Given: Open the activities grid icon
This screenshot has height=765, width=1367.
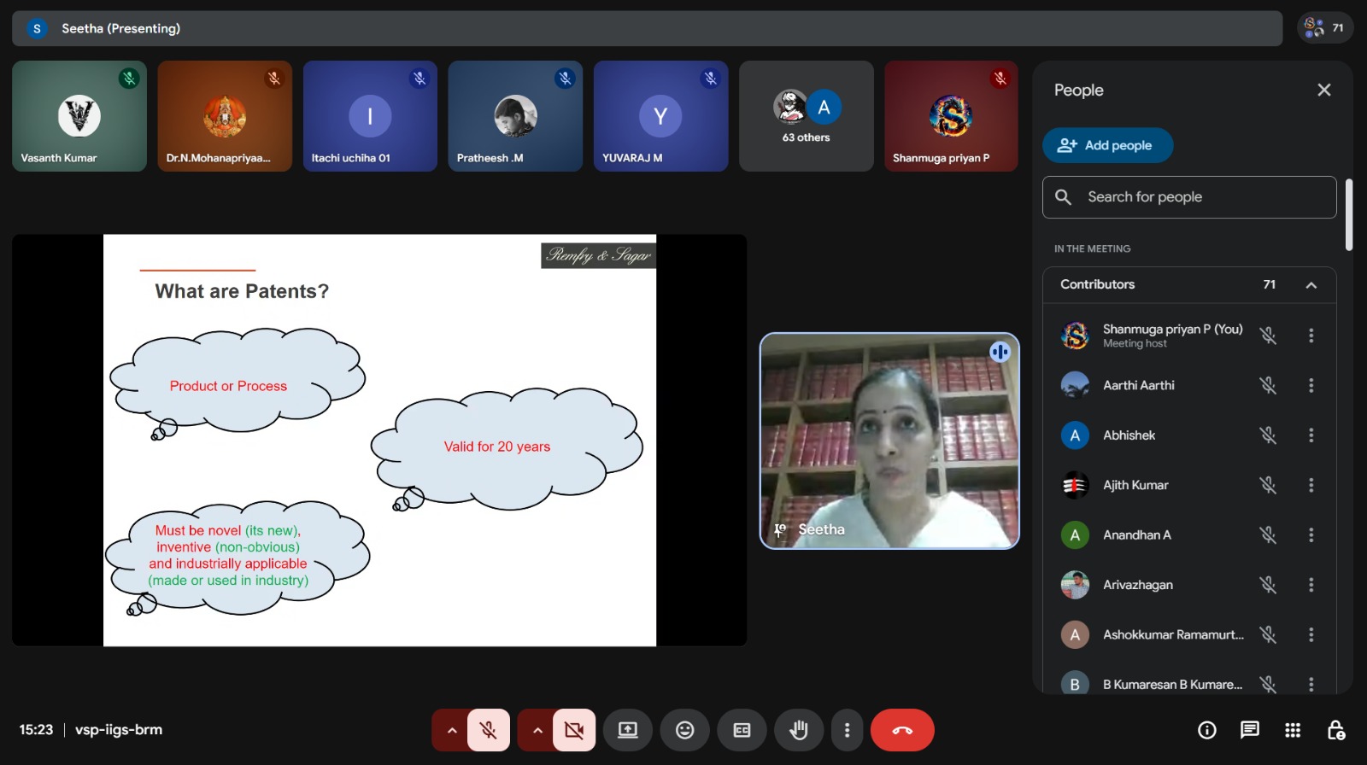Looking at the screenshot, I should (1293, 730).
